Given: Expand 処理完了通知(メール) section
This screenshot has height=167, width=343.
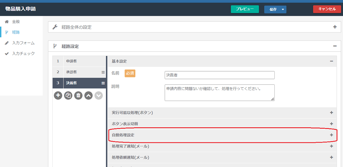Looking at the screenshot, I should [332, 146].
